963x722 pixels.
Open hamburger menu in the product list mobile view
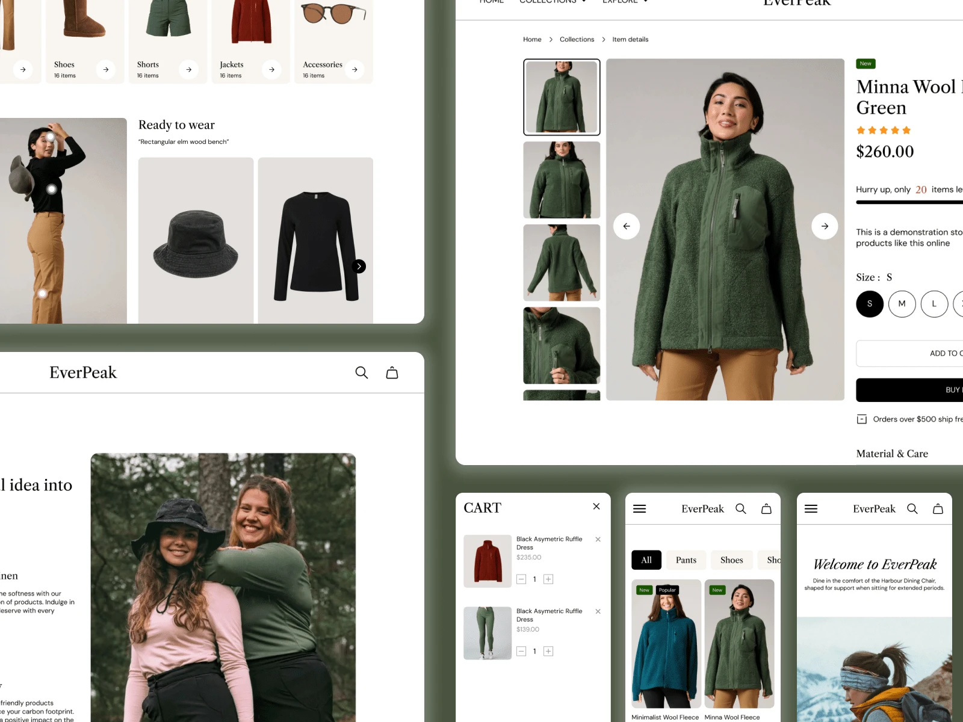640,509
